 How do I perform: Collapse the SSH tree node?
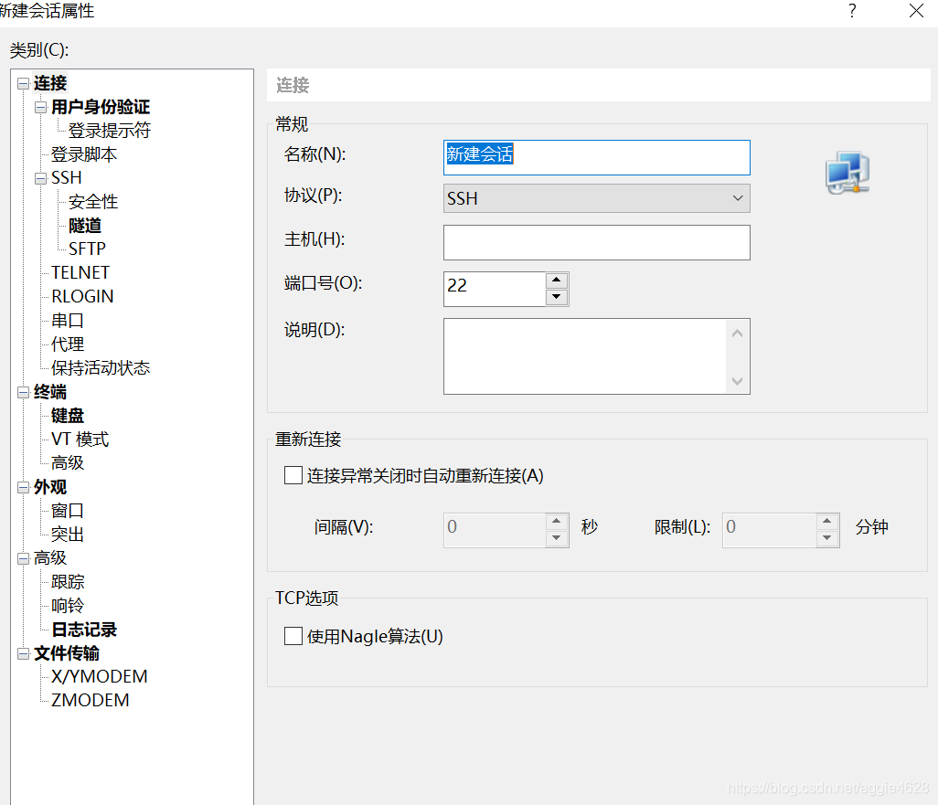click(40, 179)
